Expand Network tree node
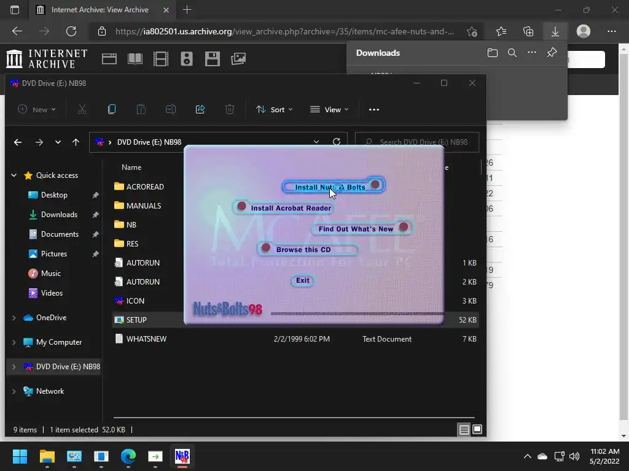Viewport: 629px width, 471px height. [14, 391]
